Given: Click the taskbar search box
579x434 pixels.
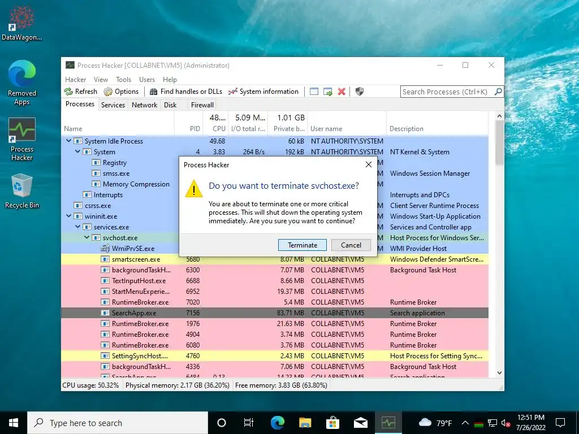Looking at the screenshot, I should coord(118,423).
